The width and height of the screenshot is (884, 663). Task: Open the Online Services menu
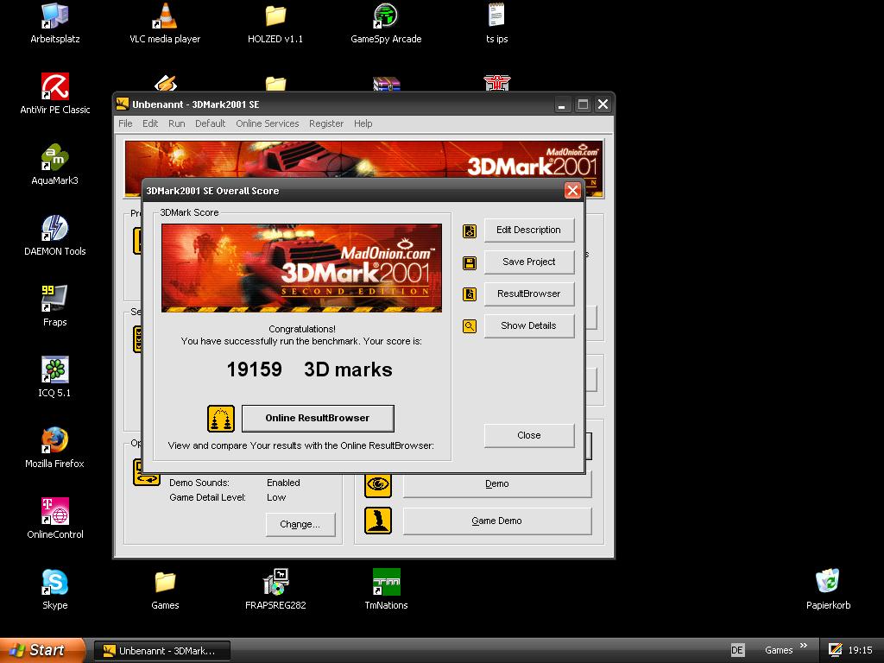pyautogui.click(x=268, y=123)
